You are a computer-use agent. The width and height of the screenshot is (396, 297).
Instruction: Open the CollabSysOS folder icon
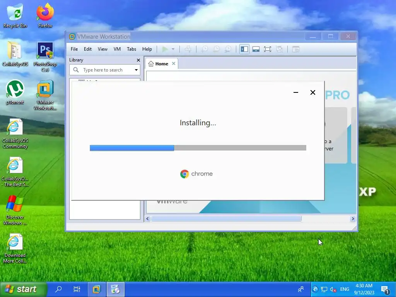pos(15,53)
